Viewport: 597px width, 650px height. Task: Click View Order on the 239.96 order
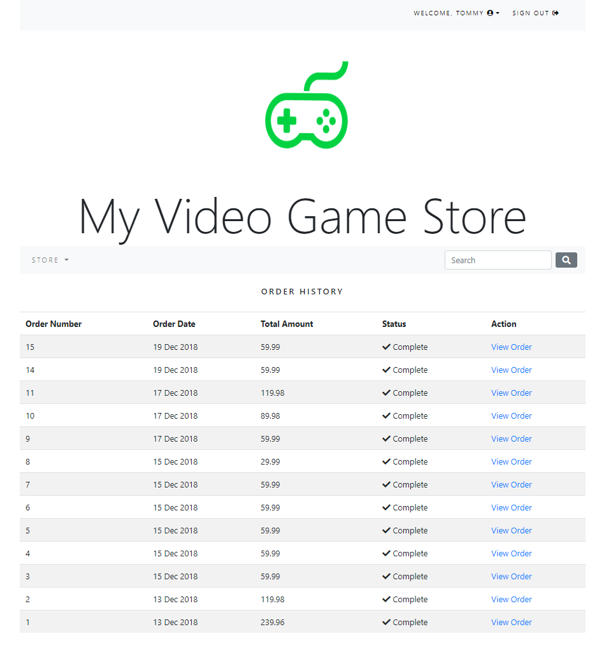[x=511, y=622]
